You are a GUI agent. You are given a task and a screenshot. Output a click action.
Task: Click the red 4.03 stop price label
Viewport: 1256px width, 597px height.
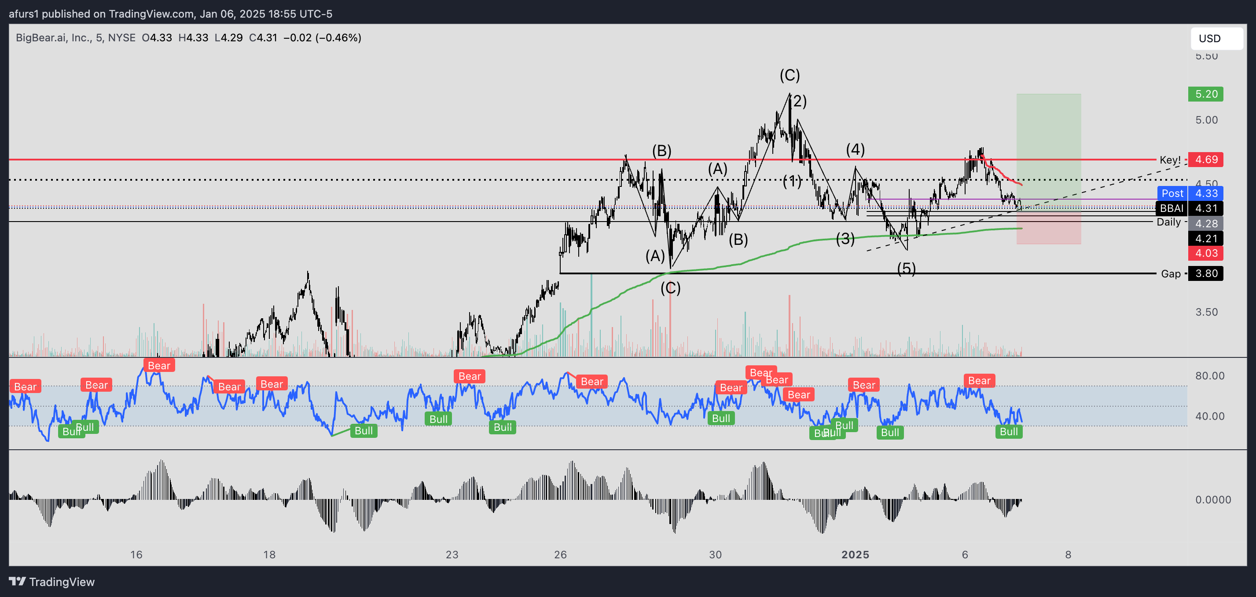tap(1205, 253)
